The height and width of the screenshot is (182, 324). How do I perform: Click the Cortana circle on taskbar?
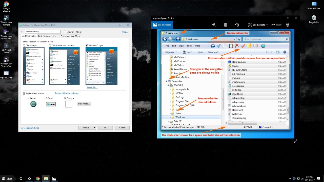(x=21, y=178)
